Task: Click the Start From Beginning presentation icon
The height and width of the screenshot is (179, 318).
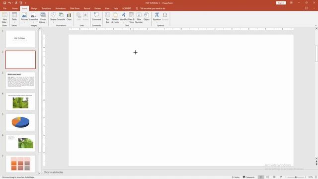Action: coord(21,3)
